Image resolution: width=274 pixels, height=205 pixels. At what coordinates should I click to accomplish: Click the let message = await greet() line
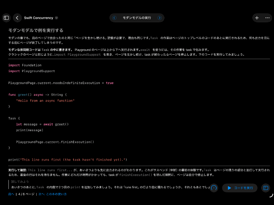pyautogui.click(x=42, y=124)
